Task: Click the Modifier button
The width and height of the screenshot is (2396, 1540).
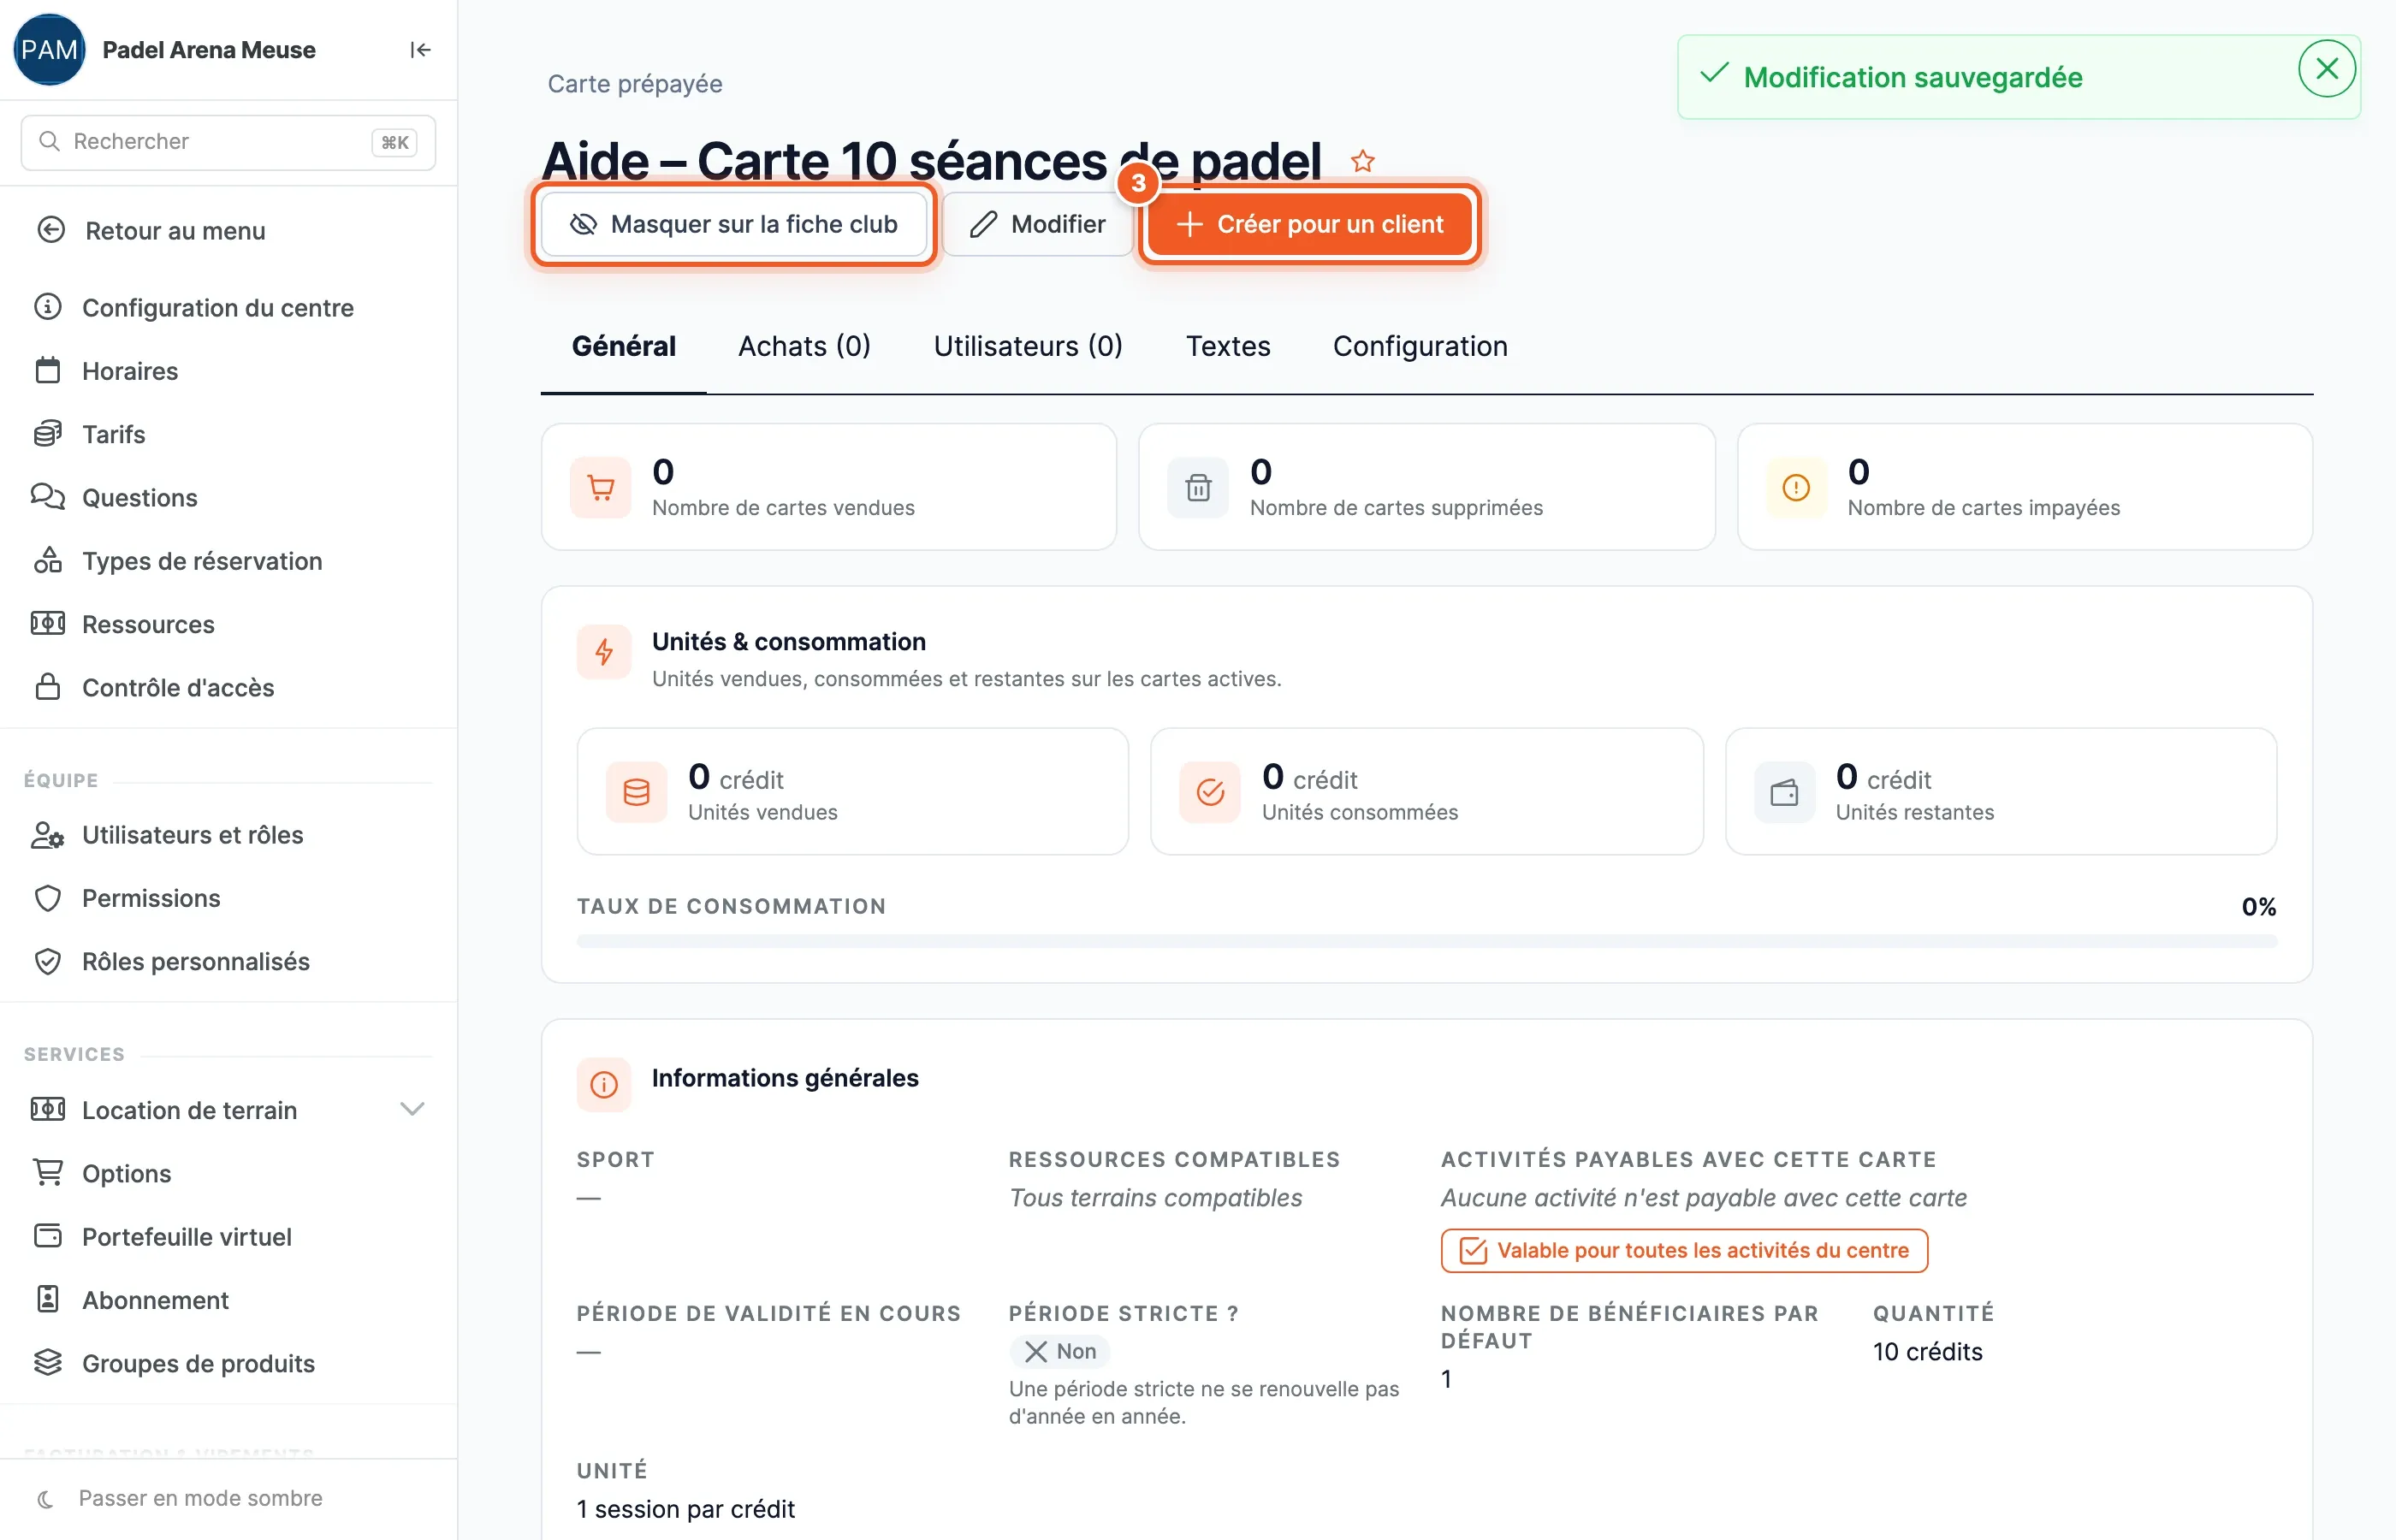Action: click(1038, 224)
